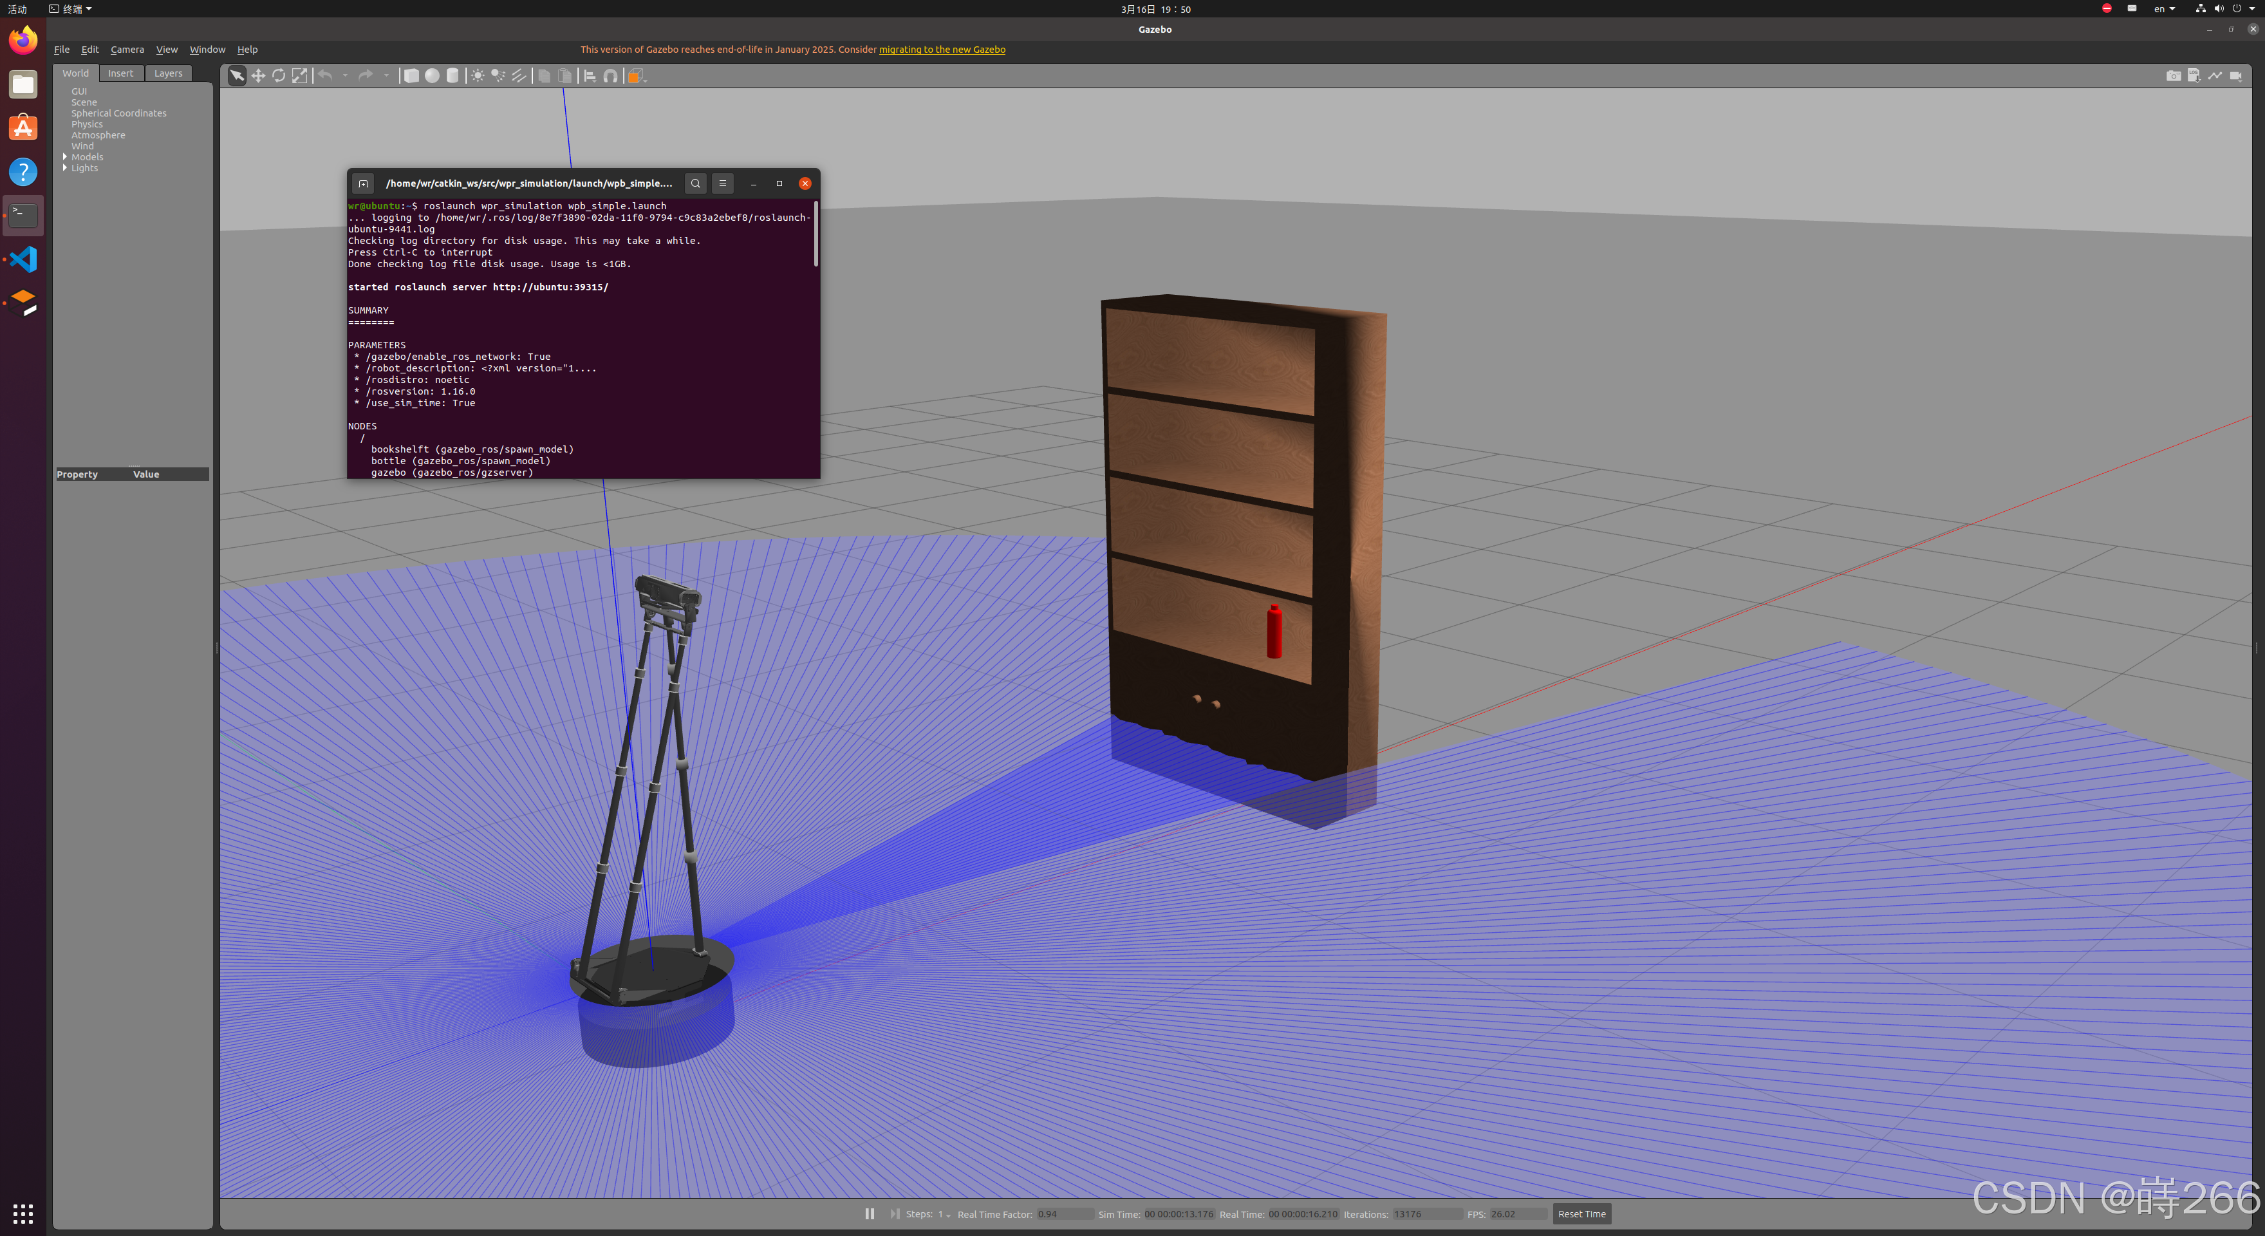Toggle video recording camera icon
This screenshot has width=2265, height=1236.
click(2235, 76)
